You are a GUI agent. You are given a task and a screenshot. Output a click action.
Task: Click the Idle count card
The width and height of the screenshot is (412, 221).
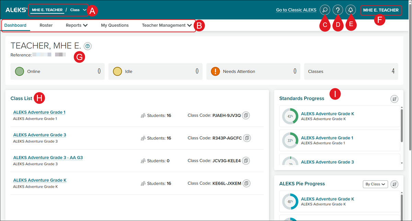click(x=156, y=71)
